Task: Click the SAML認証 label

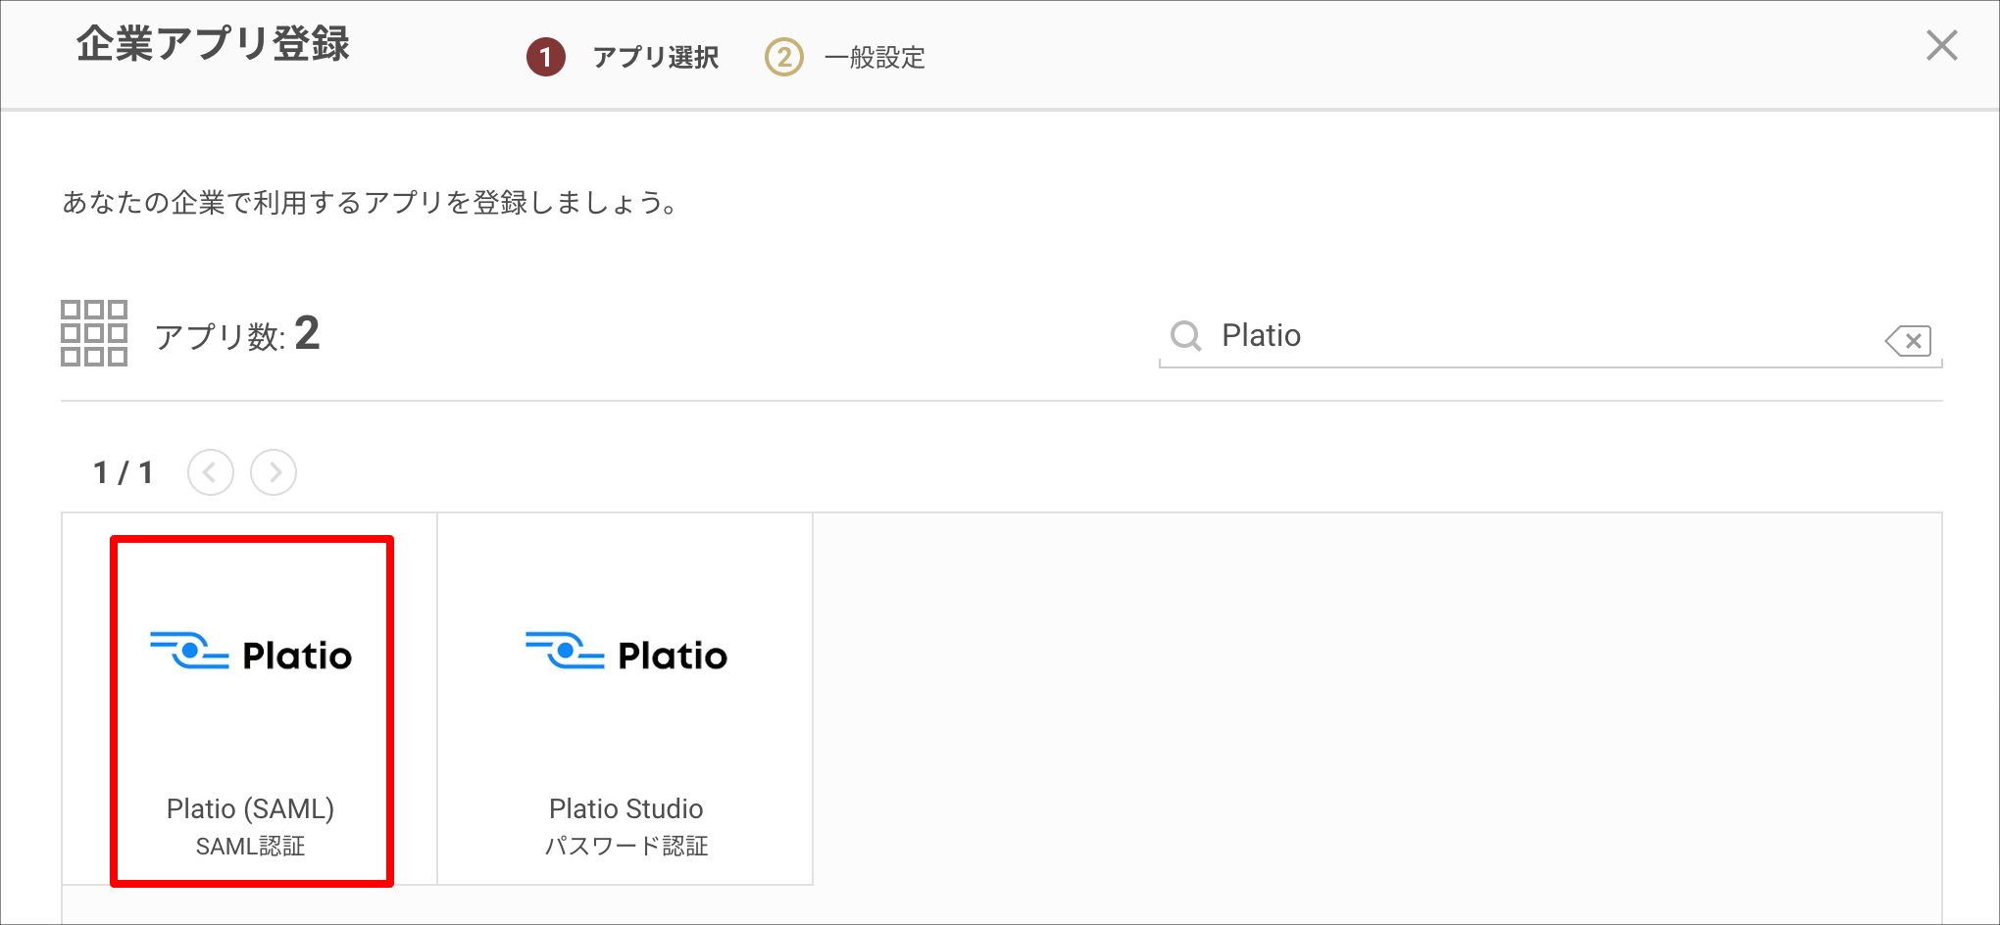Action: [251, 847]
